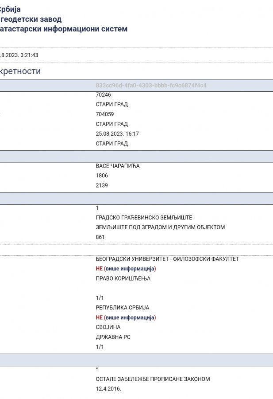Click the greyed GUID 832cc96d identifier
The width and height of the screenshot is (273, 399).
coord(151,85)
